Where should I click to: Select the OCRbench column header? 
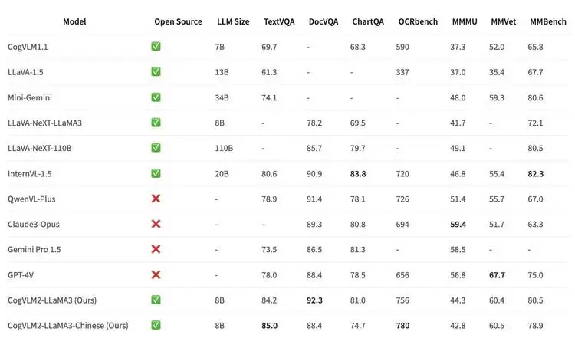pyautogui.click(x=416, y=21)
